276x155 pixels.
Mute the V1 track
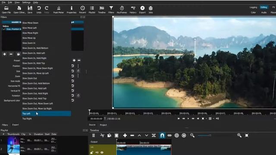tap(97, 152)
